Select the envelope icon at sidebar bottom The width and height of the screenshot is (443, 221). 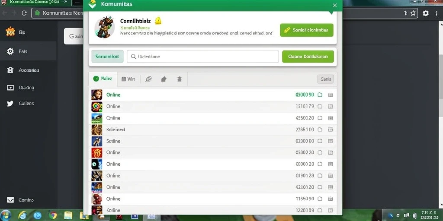coord(10,200)
